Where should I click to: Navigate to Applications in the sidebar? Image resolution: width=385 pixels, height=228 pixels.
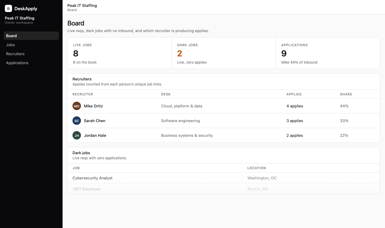coord(31,63)
